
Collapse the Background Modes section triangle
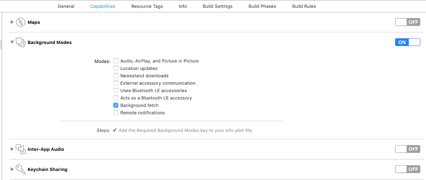coord(12,42)
